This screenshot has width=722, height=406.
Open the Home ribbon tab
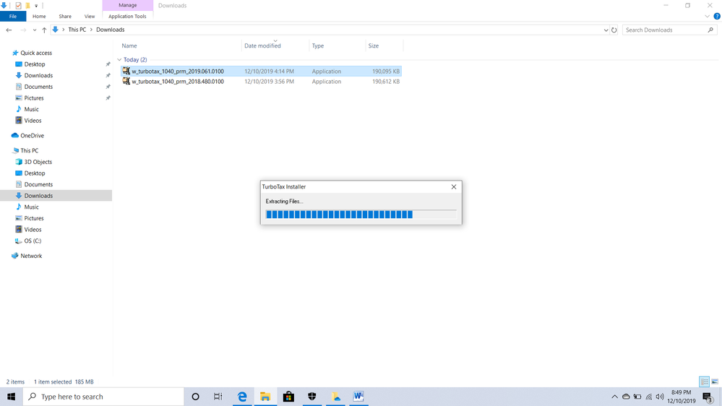pyautogui.click(x=39, y=16)
